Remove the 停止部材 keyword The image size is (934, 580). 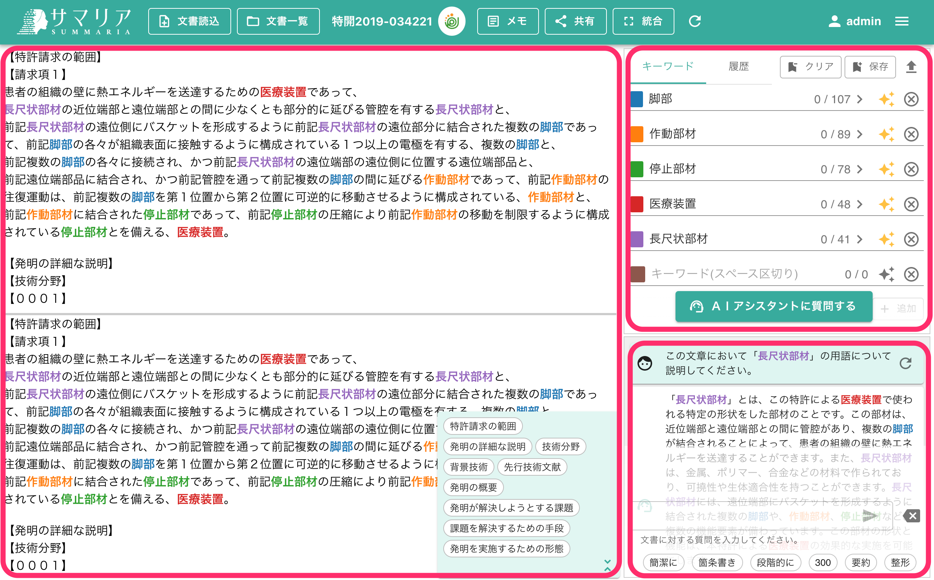tap(912, 169)
